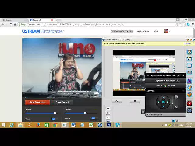Viewport: 195px width, 146px height.
Task: Open WebcamMax video clapperboard source icon
Action: 190,59
